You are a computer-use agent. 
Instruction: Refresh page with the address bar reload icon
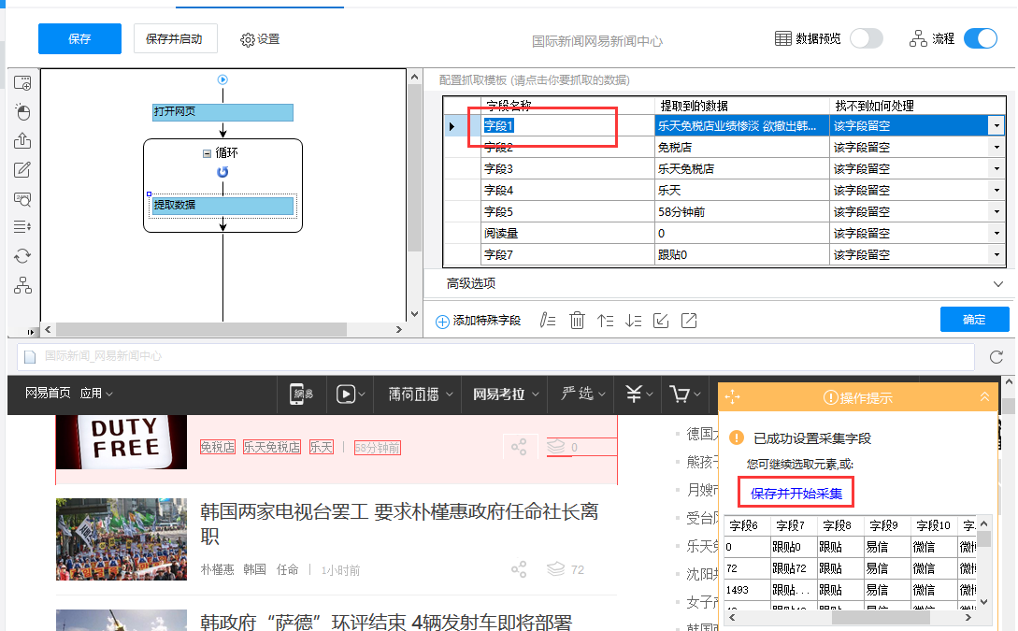tap(996, 357)
